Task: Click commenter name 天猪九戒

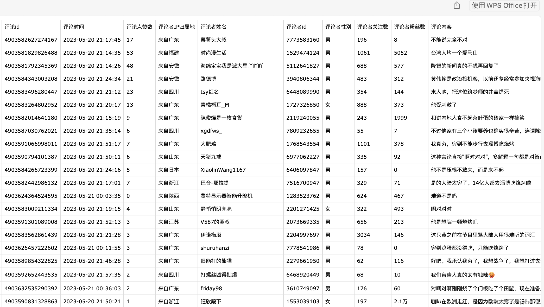Action: click(211, 157)
